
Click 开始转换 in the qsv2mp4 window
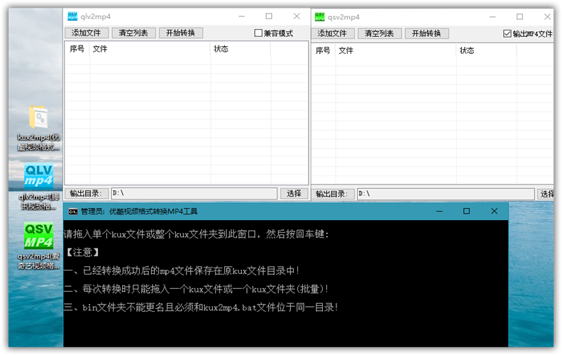pyautogui.click(x=427, y=33)
